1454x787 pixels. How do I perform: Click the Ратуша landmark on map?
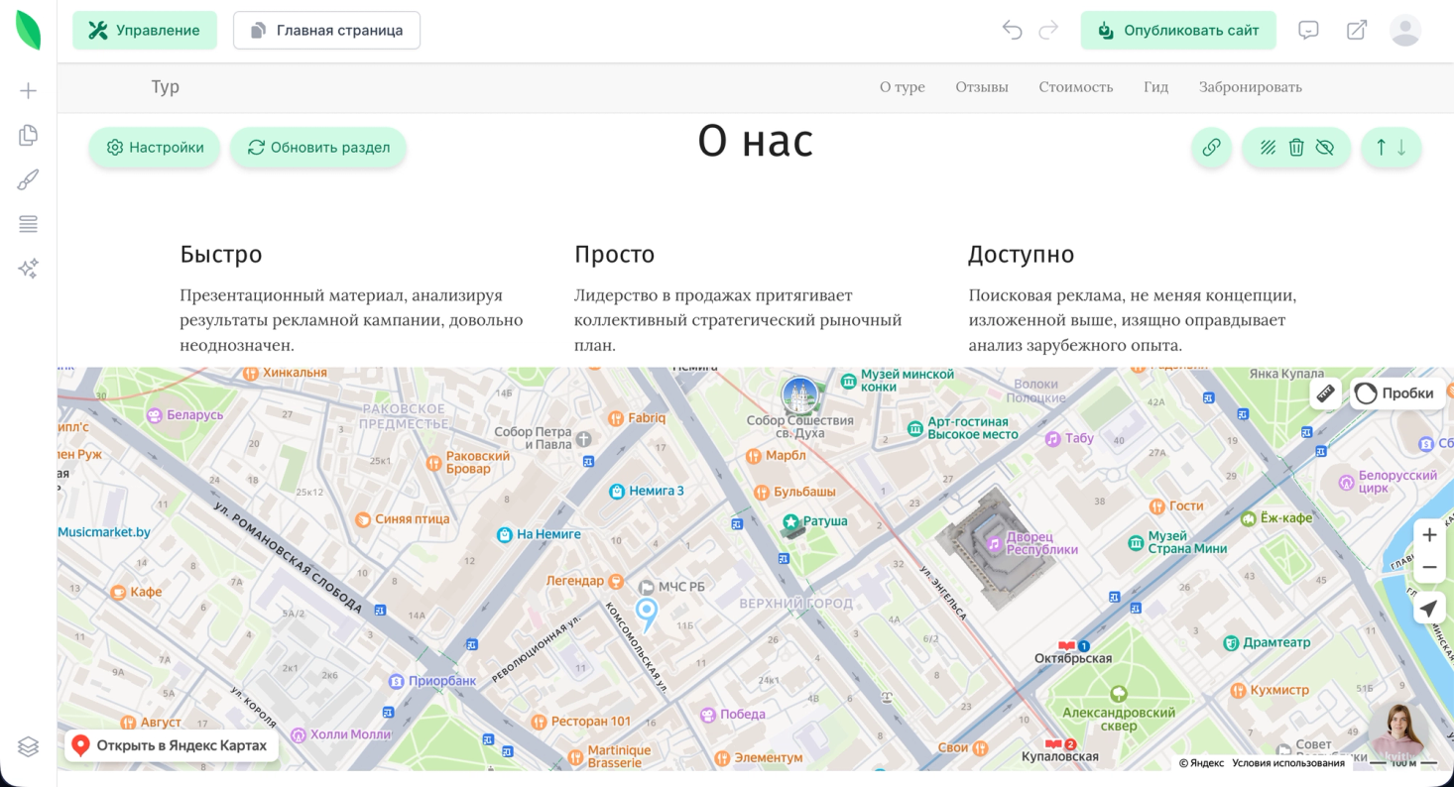pyautogui.click(x=815, y=520)
